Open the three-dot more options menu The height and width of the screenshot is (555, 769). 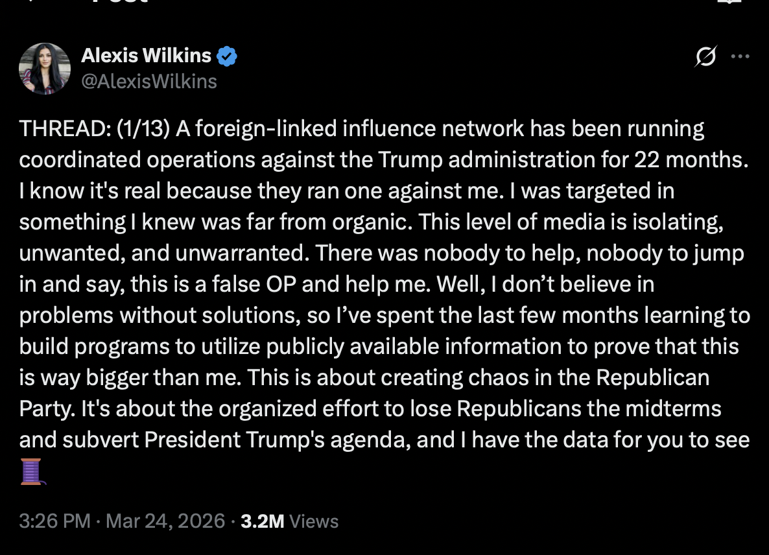(740, 56)
